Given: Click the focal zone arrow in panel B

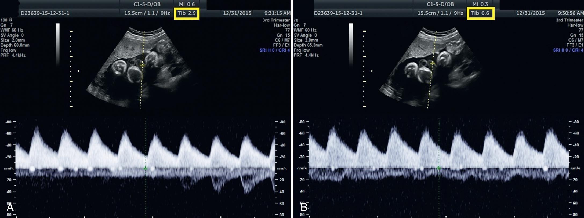Looking at the screenshot, I should (x=372, y=71).
